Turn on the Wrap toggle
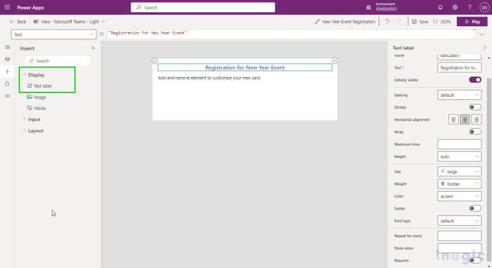This screenshot has height=268, width=492. pyautogui.click(x=475, y=131)
